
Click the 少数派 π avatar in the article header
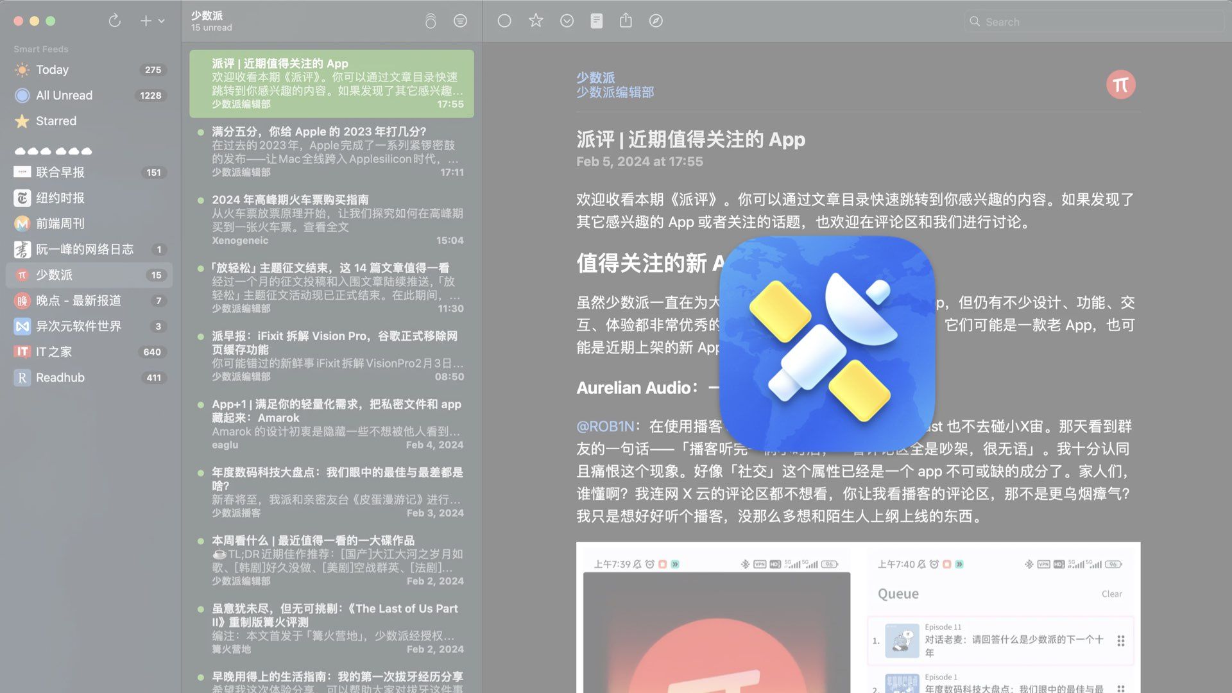pyautogui.click(x=1120, y=84)
